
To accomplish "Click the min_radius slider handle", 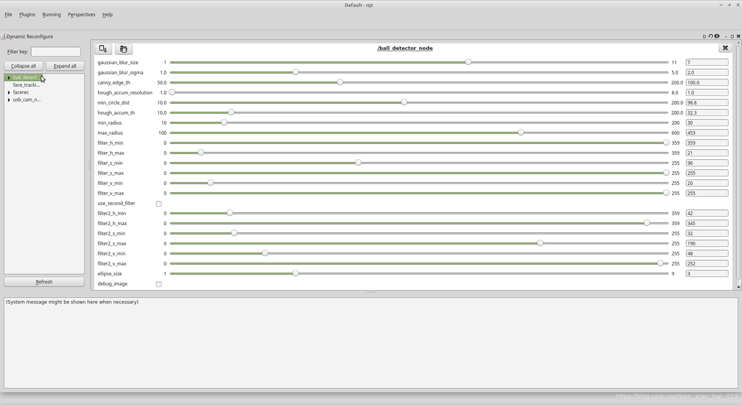I will (x=224, y=123).
